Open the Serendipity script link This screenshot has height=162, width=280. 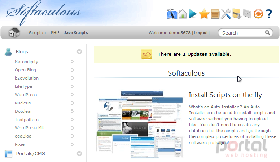point(26,62)
